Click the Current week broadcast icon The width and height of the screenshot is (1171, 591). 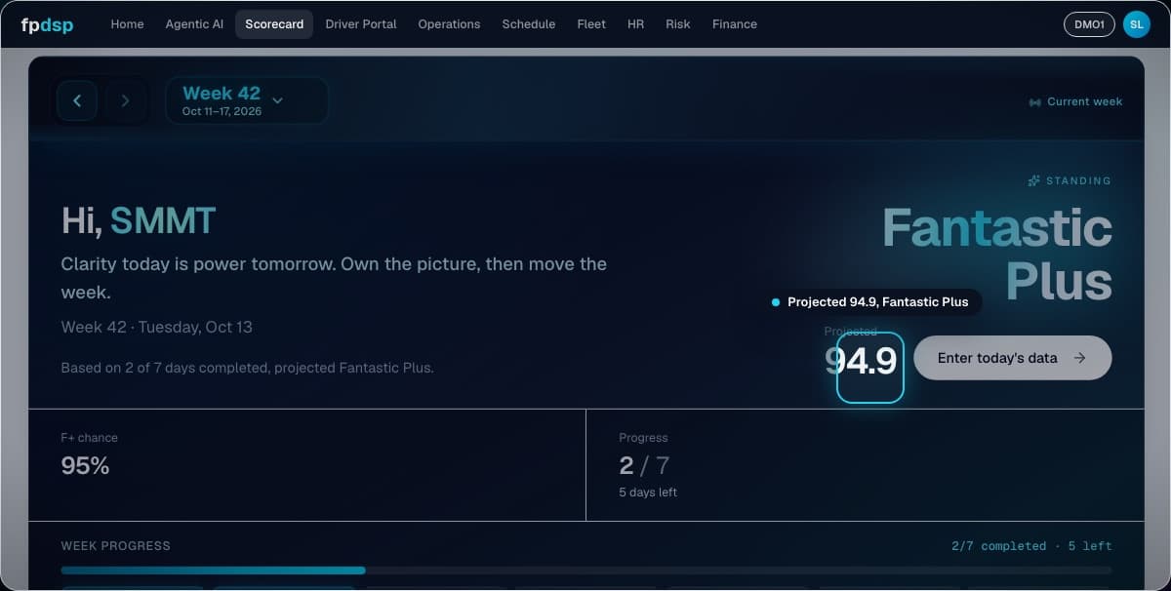tap(1035, 102)
